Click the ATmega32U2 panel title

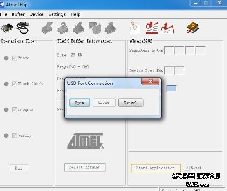[141, 41]
